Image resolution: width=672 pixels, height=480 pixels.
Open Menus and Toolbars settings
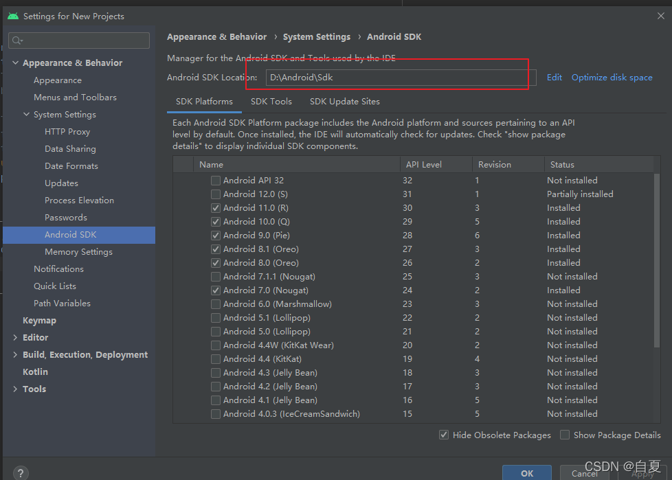tap(75, 98)
